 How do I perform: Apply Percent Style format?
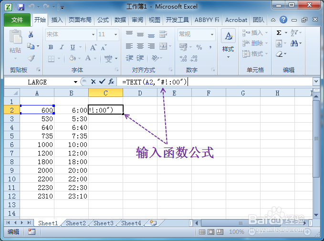(199, 47)
